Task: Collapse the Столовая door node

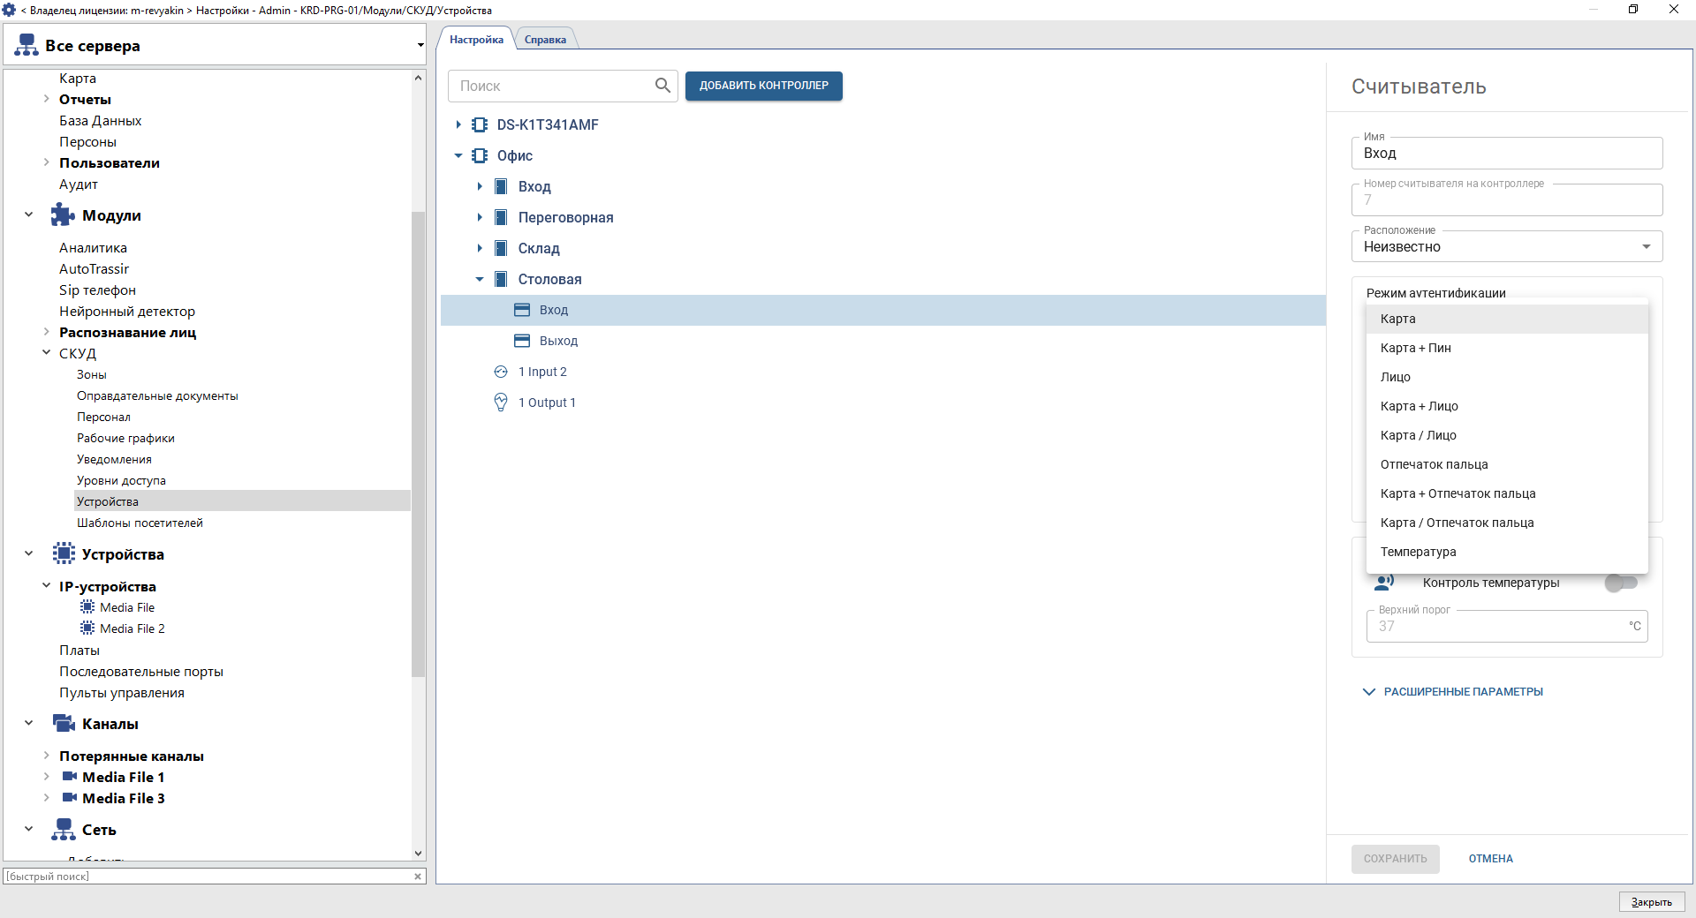Action: [480, 280]
